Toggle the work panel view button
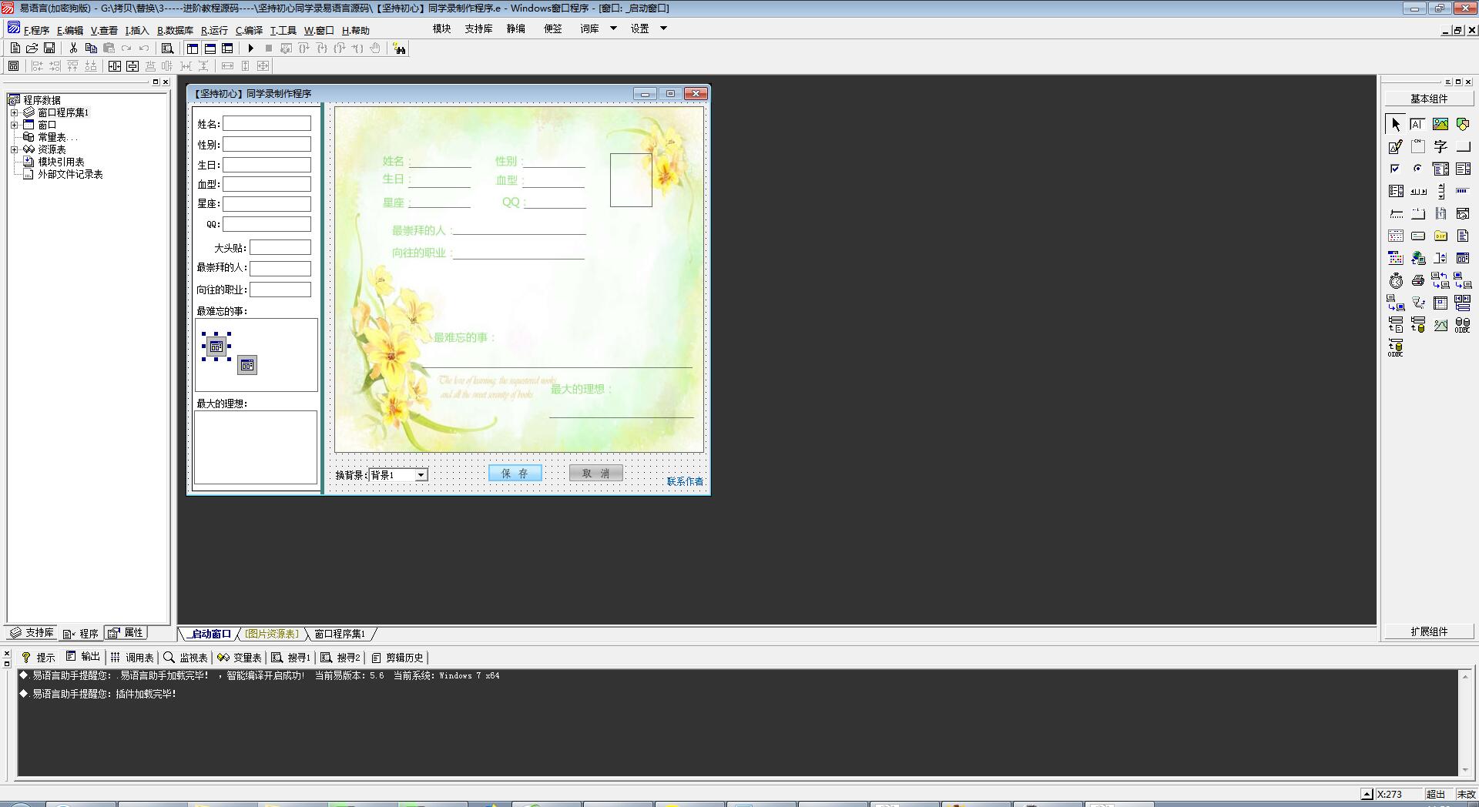The image size is (1479, 807). (193, 48)
